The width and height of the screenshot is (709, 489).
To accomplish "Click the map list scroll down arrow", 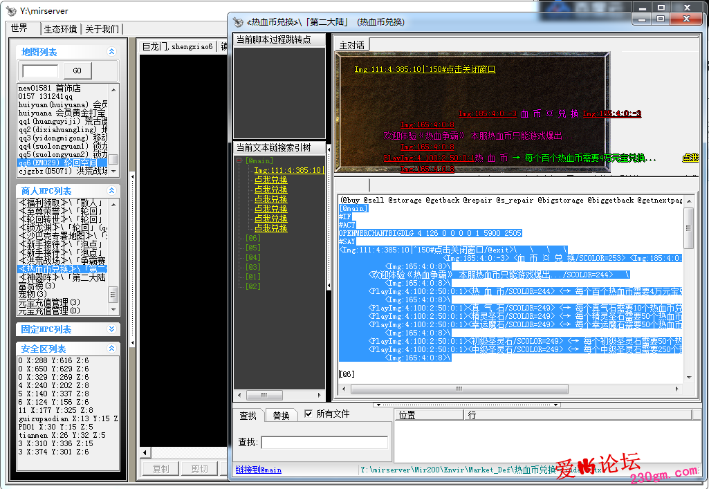I will coord(113,171).
